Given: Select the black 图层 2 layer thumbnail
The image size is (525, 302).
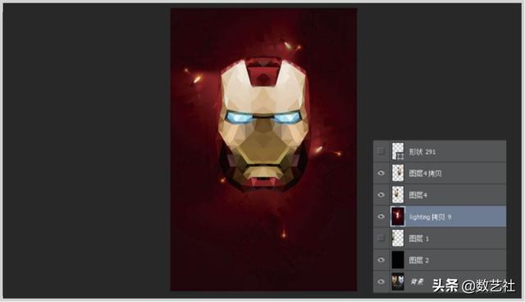Looking at the screenshot, I should click(398, 260).
